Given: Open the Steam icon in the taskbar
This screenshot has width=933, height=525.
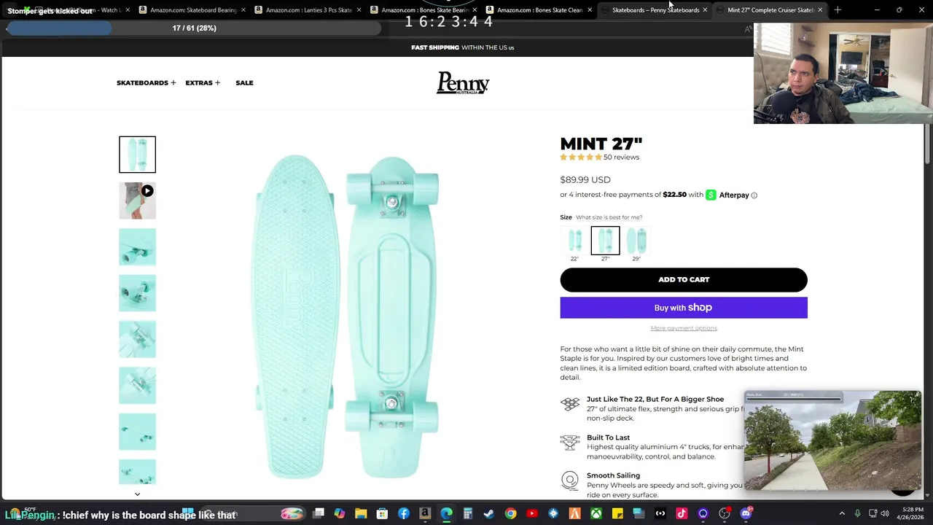Looking at the screenshot, I should 489,513.
